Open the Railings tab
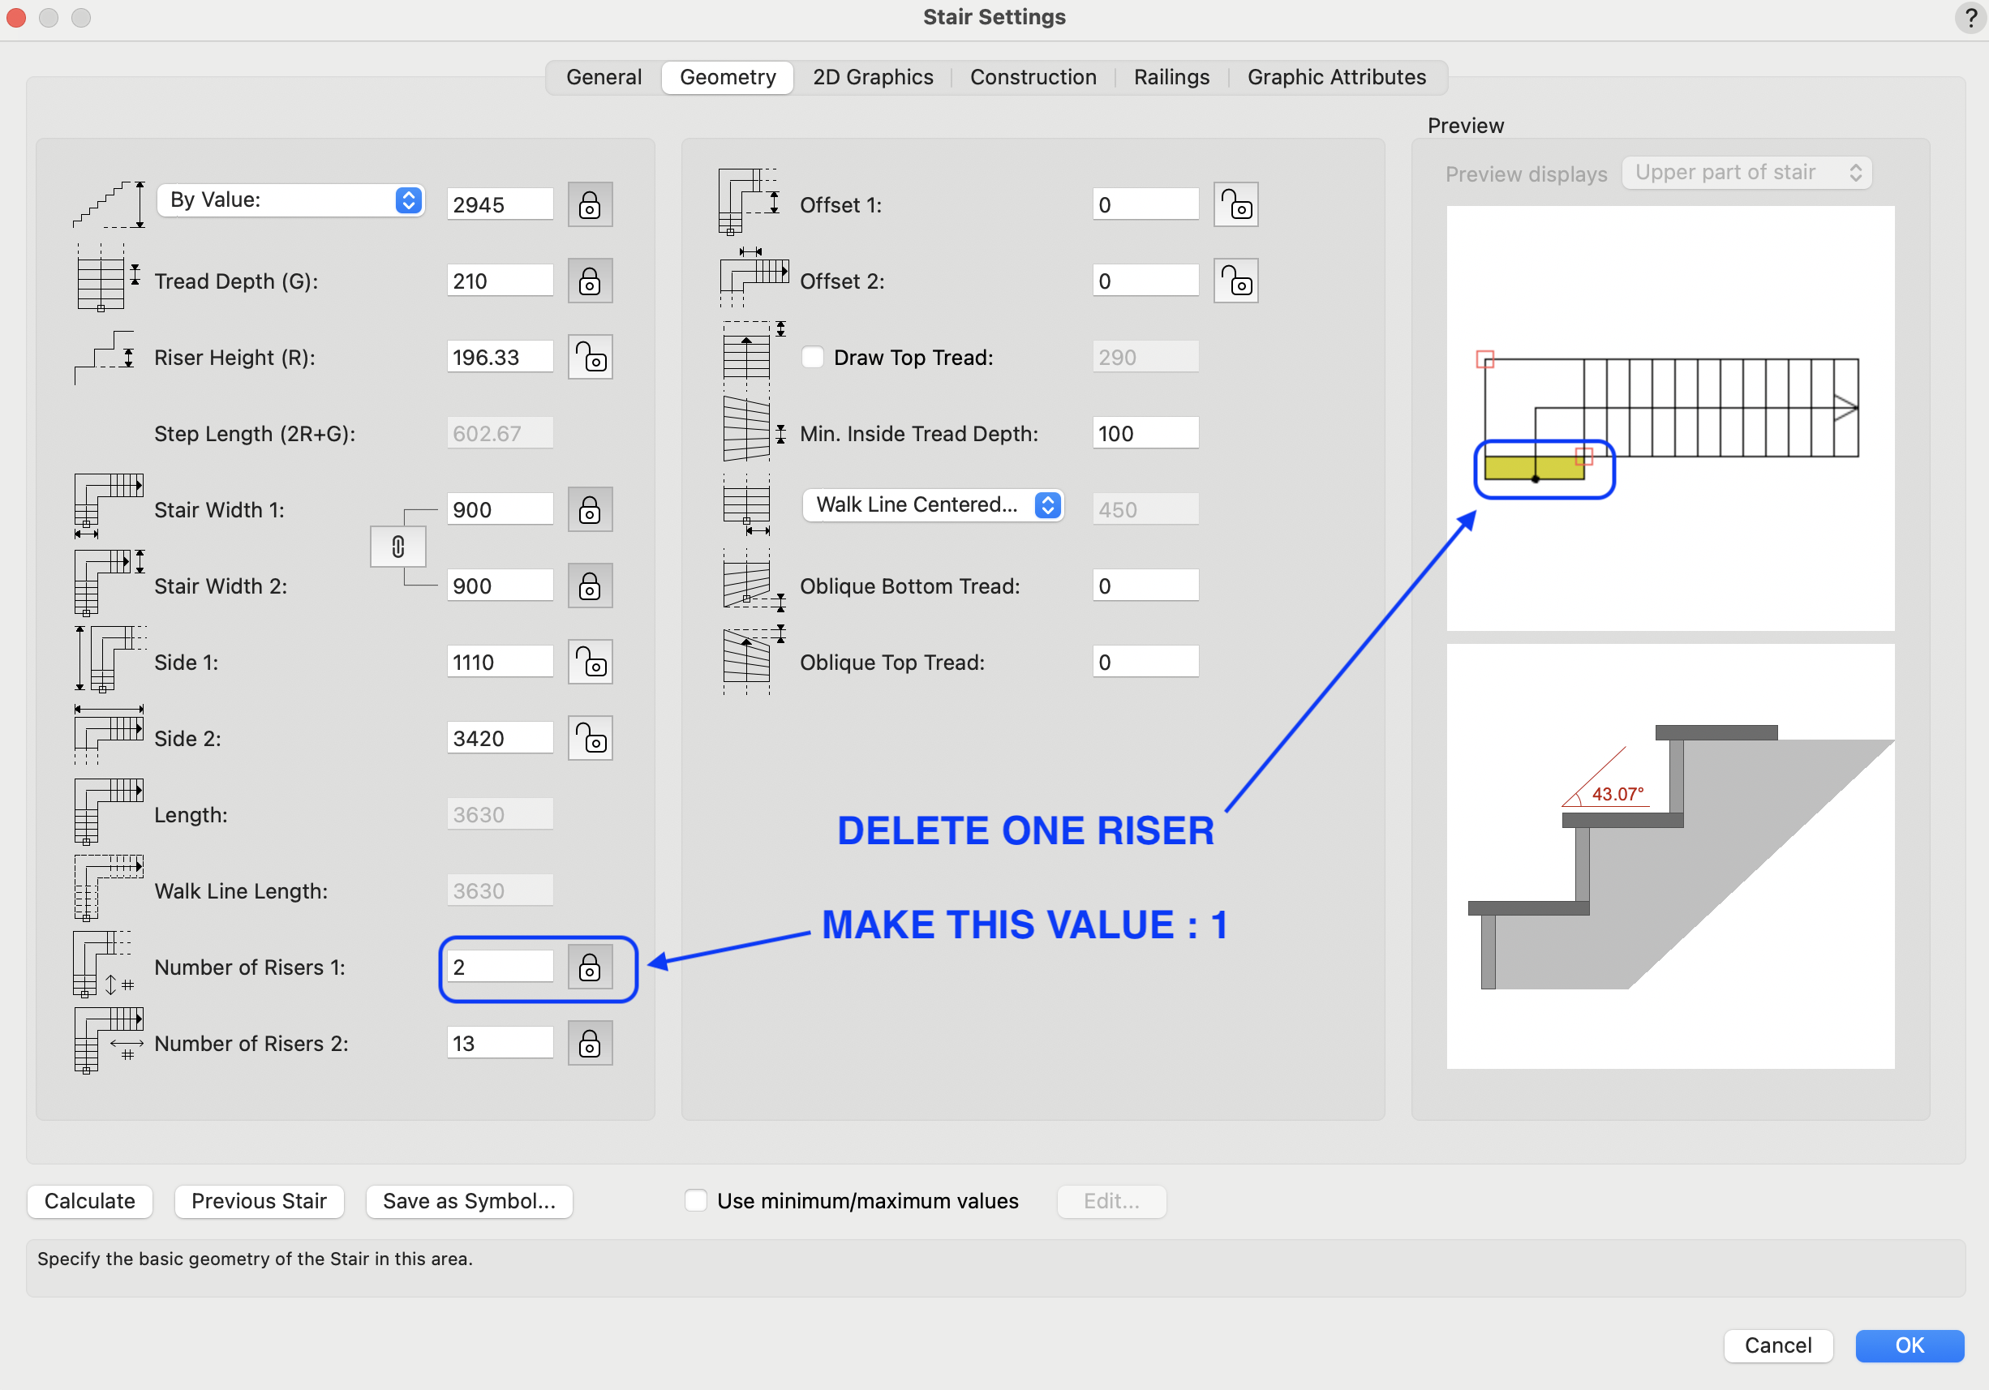This screenshot has height=1390, width=1989. (x=1171, y=77)
